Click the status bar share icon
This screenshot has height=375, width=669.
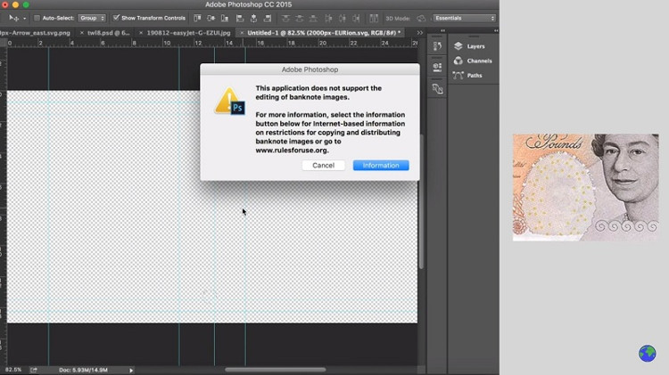tap(34, 370)
